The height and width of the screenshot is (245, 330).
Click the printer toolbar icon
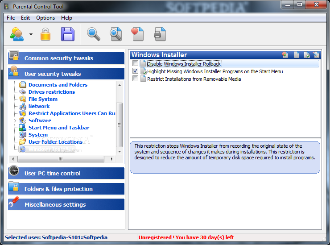click(x=160, y=34)
